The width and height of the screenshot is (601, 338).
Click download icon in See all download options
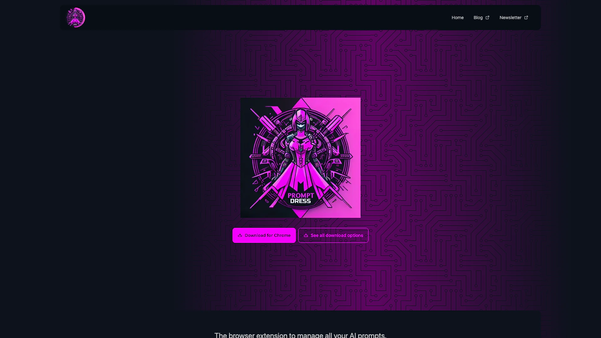[306, 235]
